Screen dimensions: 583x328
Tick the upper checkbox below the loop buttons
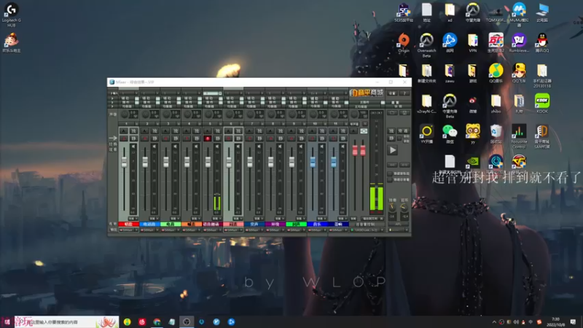(x=390, y=173)
